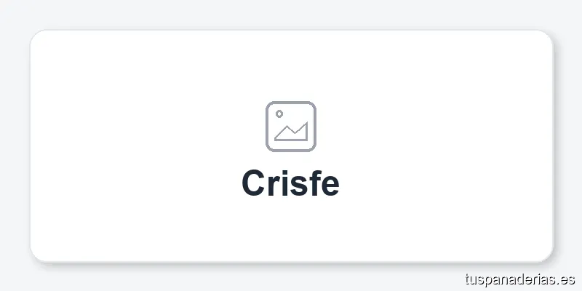This screenshot has width=582, height=291.
Task: Click the gray margin left of the white card
Action: 15,145
